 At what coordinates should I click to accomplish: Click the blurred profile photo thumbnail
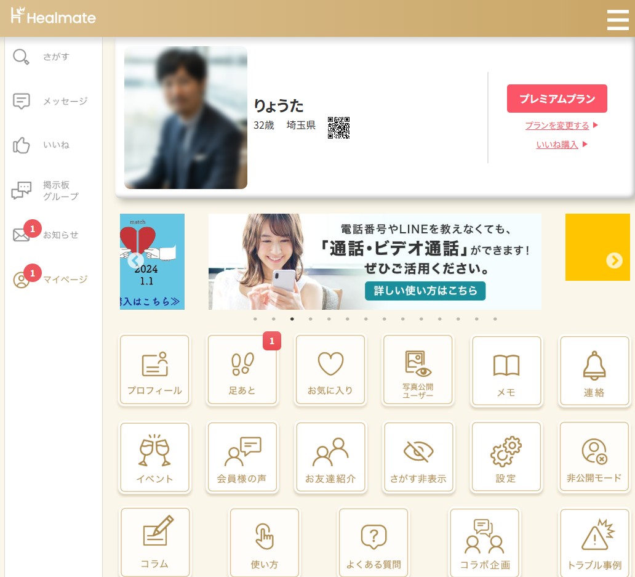coord(186,118)
